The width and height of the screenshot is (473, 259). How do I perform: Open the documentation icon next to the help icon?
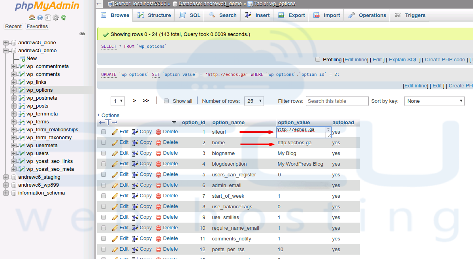[48, 17]
